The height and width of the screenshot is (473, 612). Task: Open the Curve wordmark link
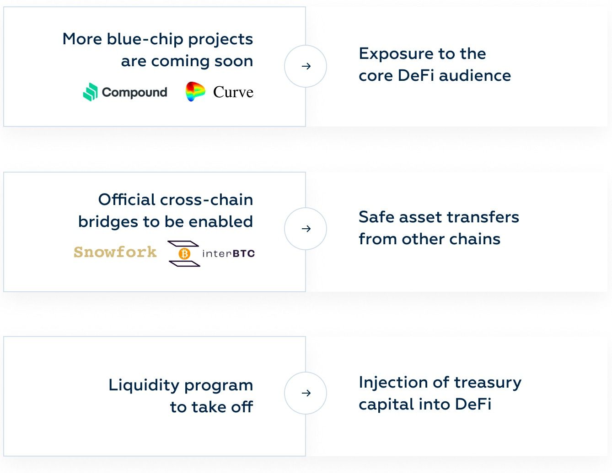(x=233, y=92)
